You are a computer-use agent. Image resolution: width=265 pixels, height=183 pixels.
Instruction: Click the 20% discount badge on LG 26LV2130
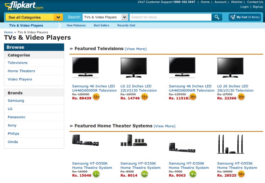[x=241, y=97]
